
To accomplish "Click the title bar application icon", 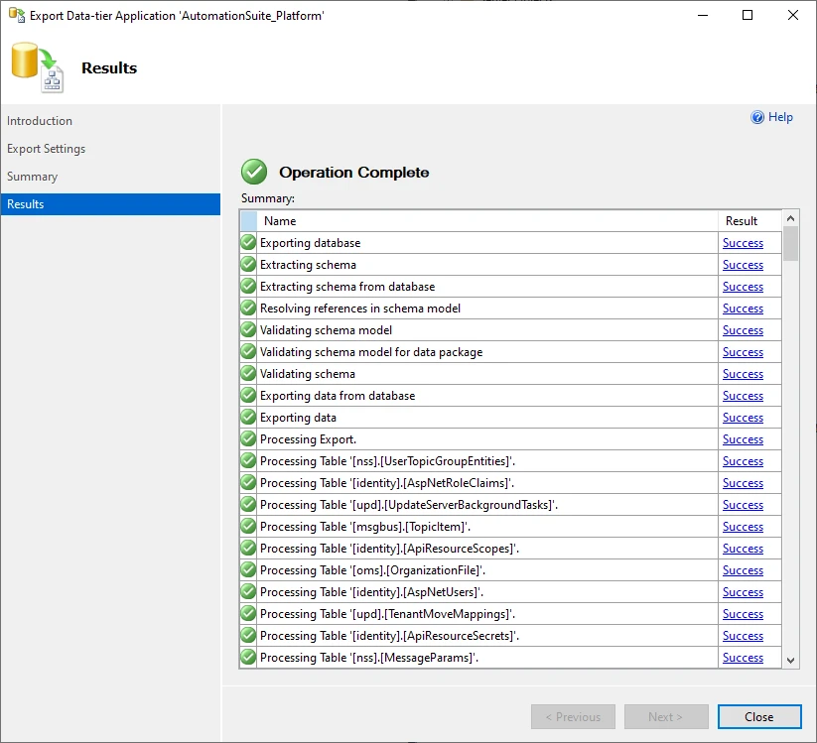I will tap(17, 15).
